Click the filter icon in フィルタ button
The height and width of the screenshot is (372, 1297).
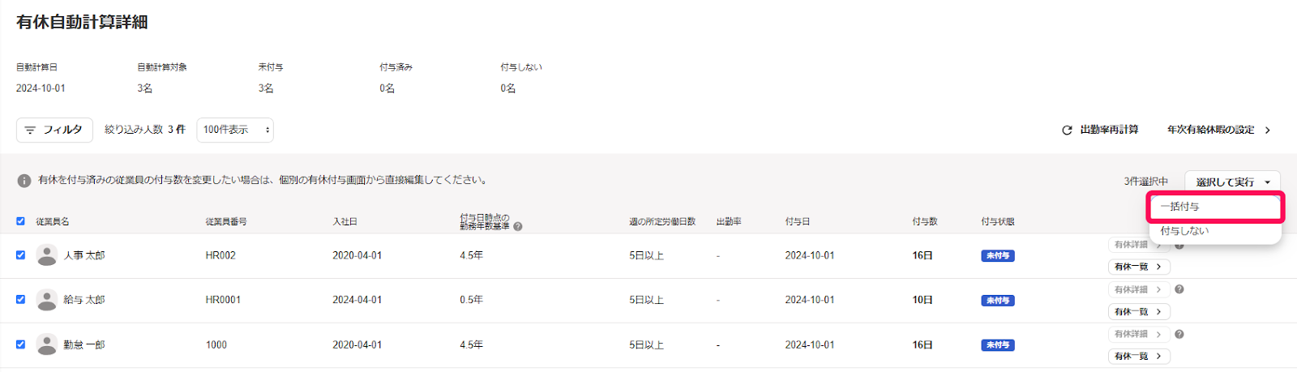30,130
